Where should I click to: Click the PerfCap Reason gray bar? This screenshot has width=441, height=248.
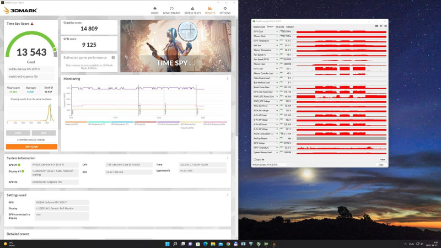click(341, 138)
